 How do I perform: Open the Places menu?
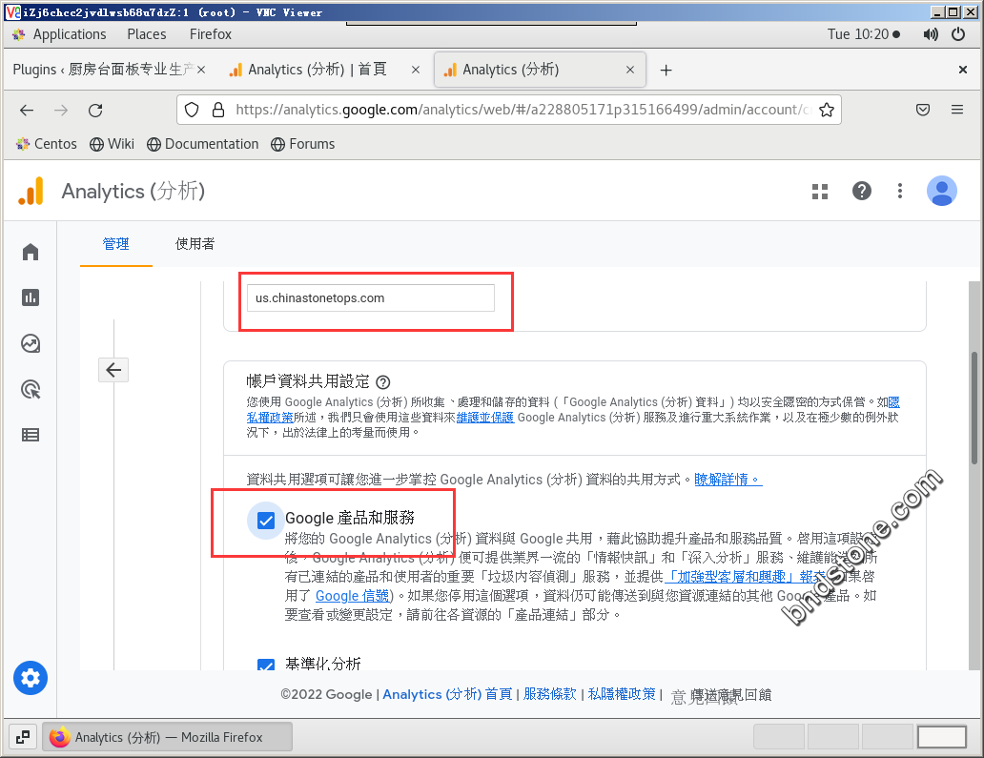coord(147,34)
